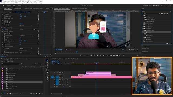
Task: Open the Lumetri Color panel
Action: tap(145, 51)
